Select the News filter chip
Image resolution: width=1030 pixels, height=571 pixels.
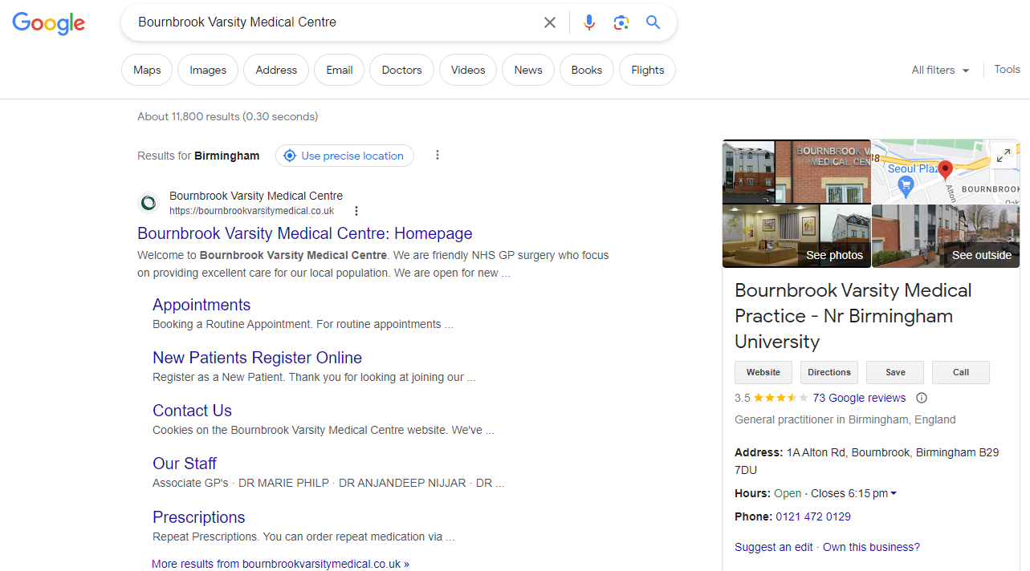point(528,70)
